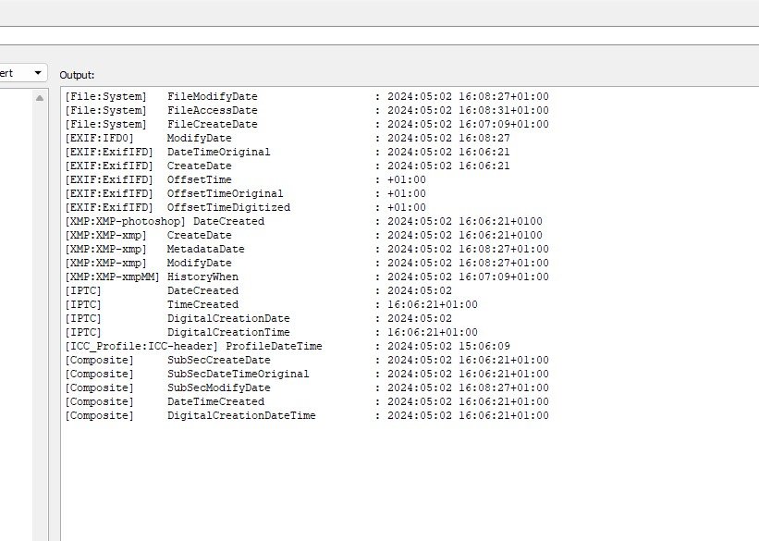759x541 pixels.
Task: Click the blank area below the metadata text
Action: point(370,481)
